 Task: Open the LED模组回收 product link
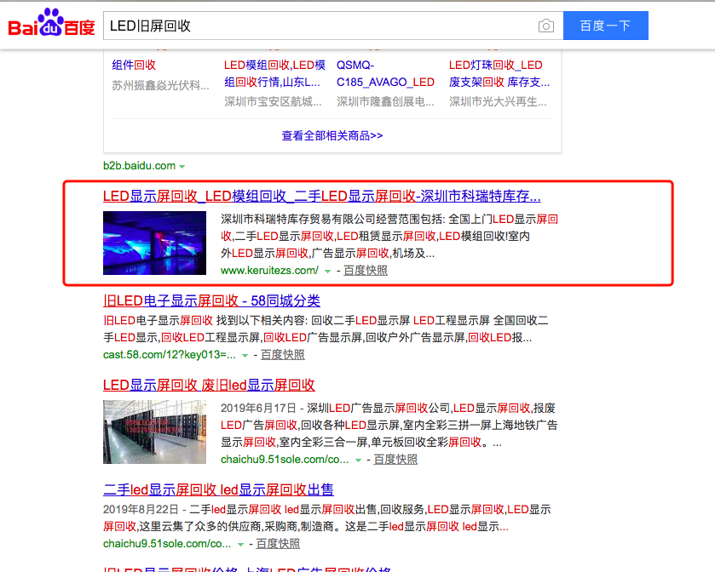(274, 74)
